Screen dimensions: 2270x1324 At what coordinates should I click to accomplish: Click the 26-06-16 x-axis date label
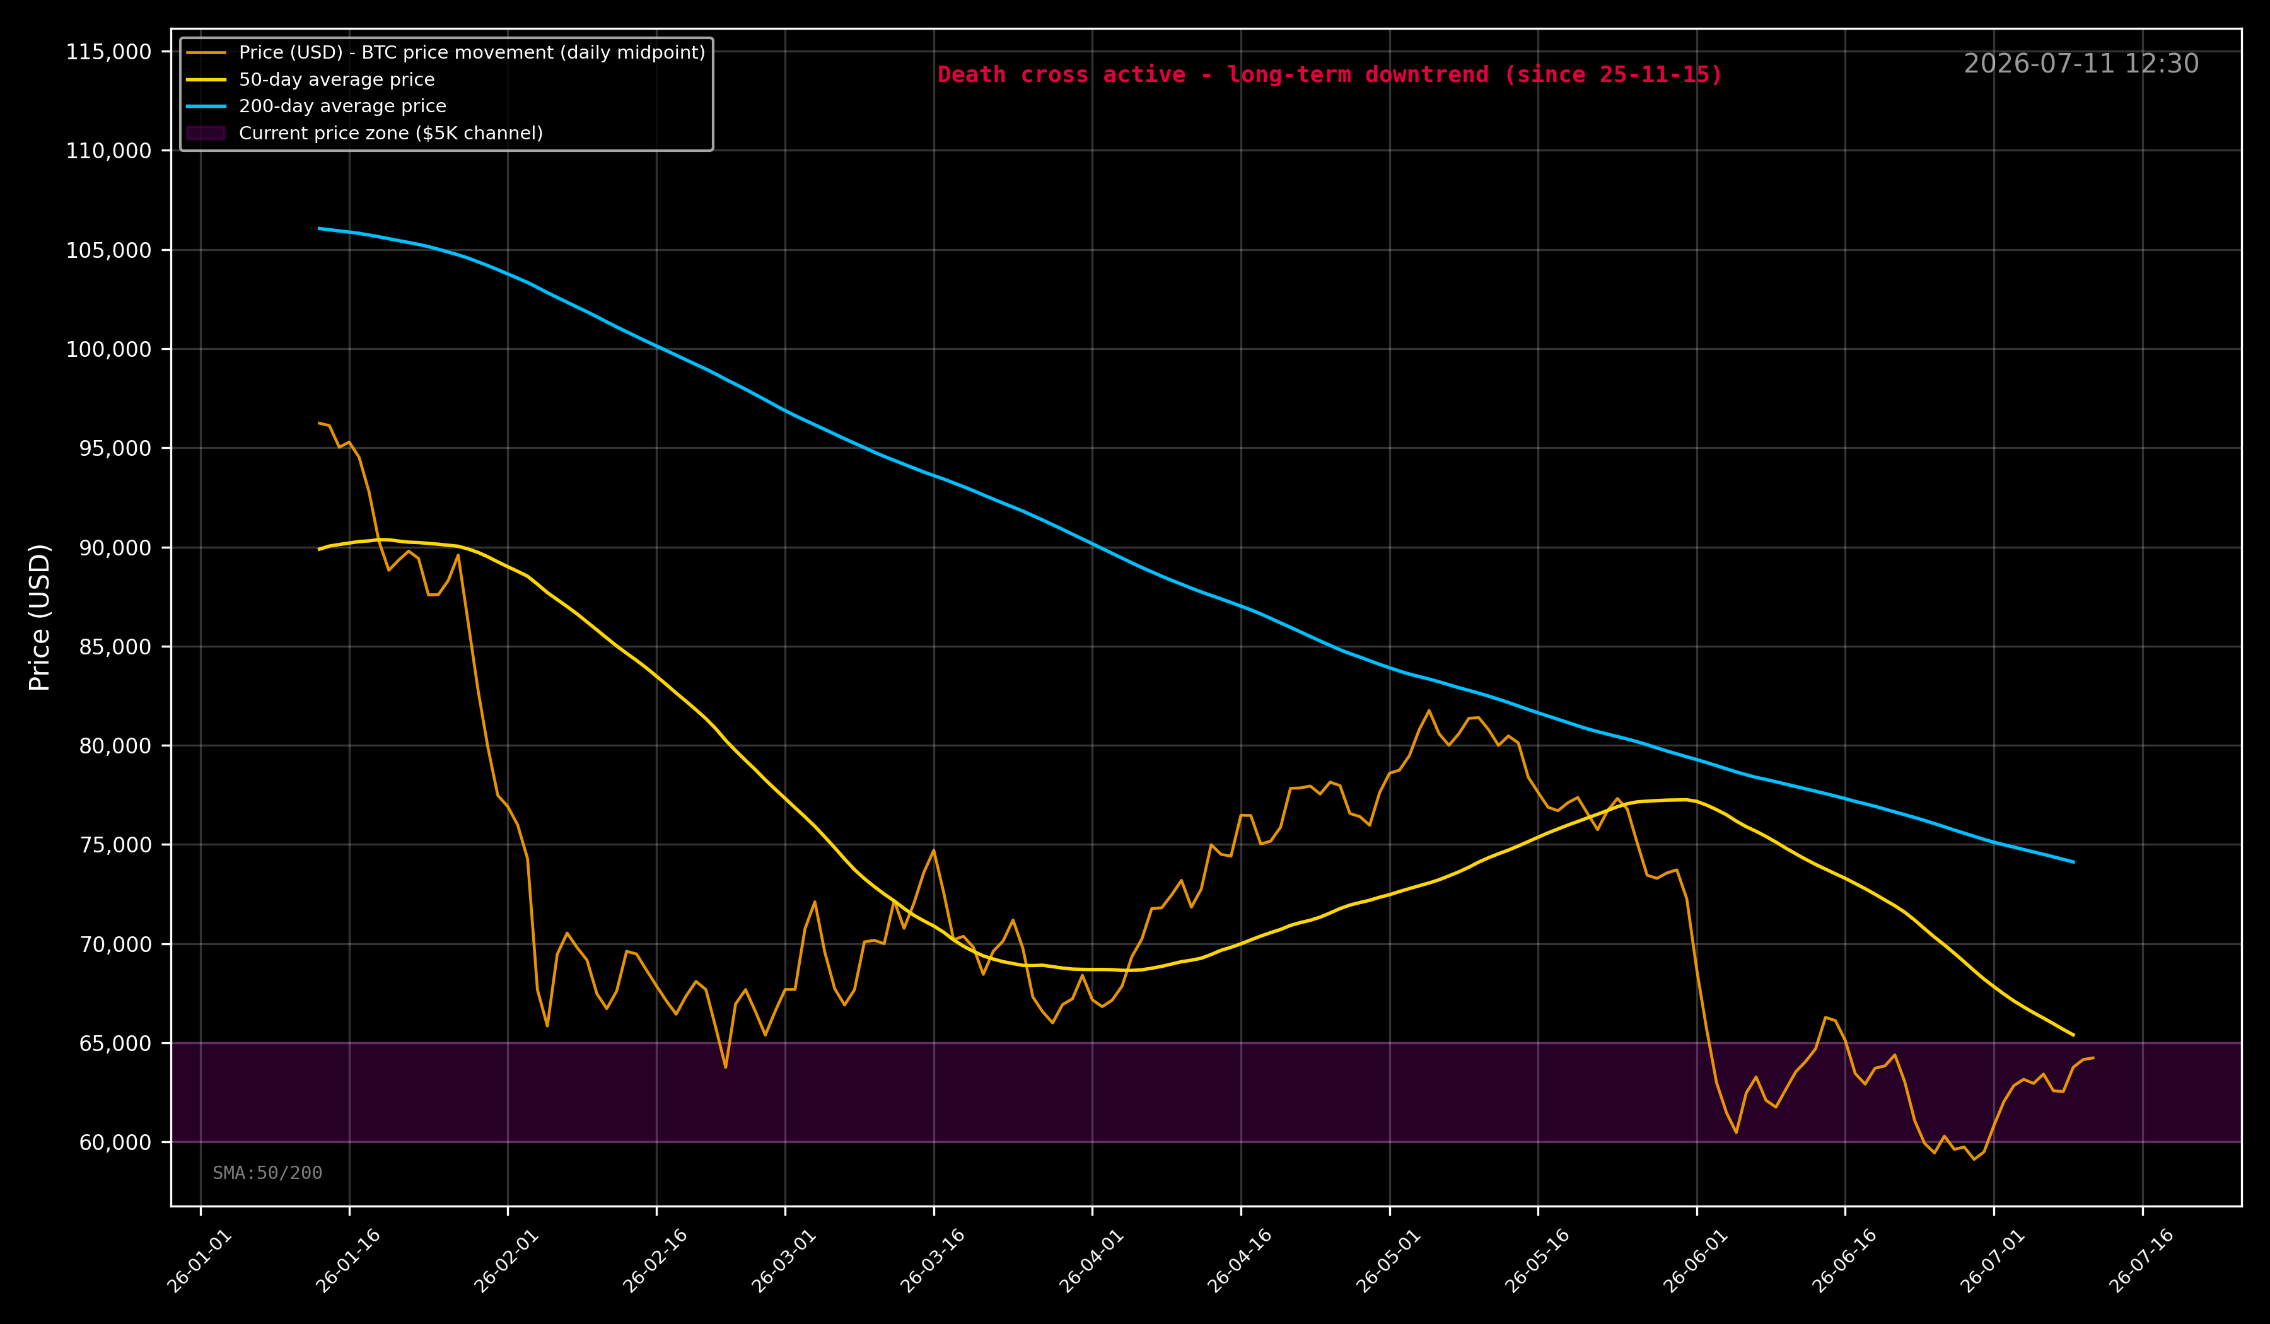1844,1261
